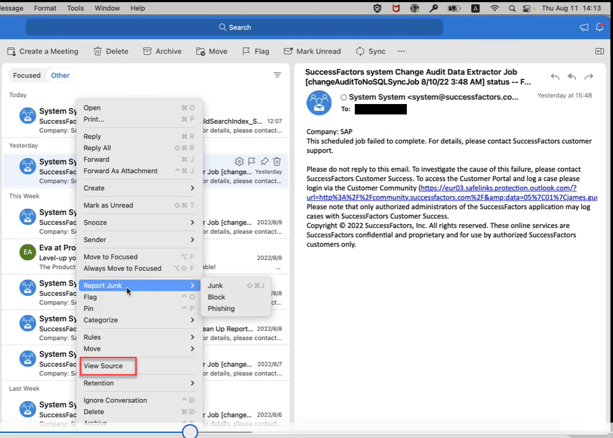Expand the Categorize submenu
This screenshot has width=613, height=438.
[139, 320]
